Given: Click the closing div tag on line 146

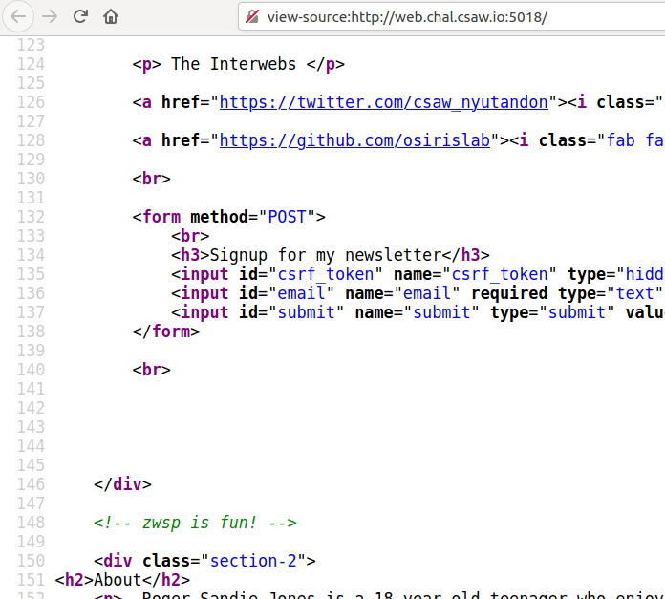Looking at the screenshot, I should pyautogui.click(x=122, y=484).
